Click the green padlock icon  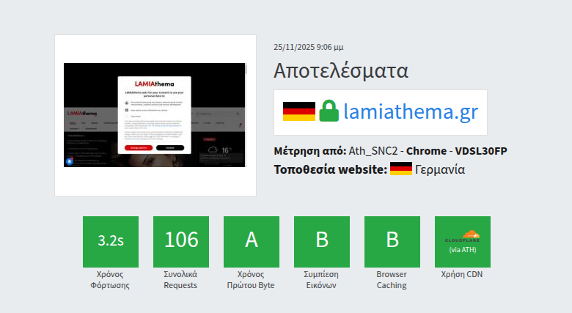coord(329,112)
